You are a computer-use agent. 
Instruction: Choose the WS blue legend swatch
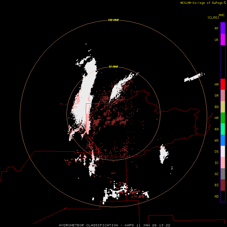click(x=223, y=140)
